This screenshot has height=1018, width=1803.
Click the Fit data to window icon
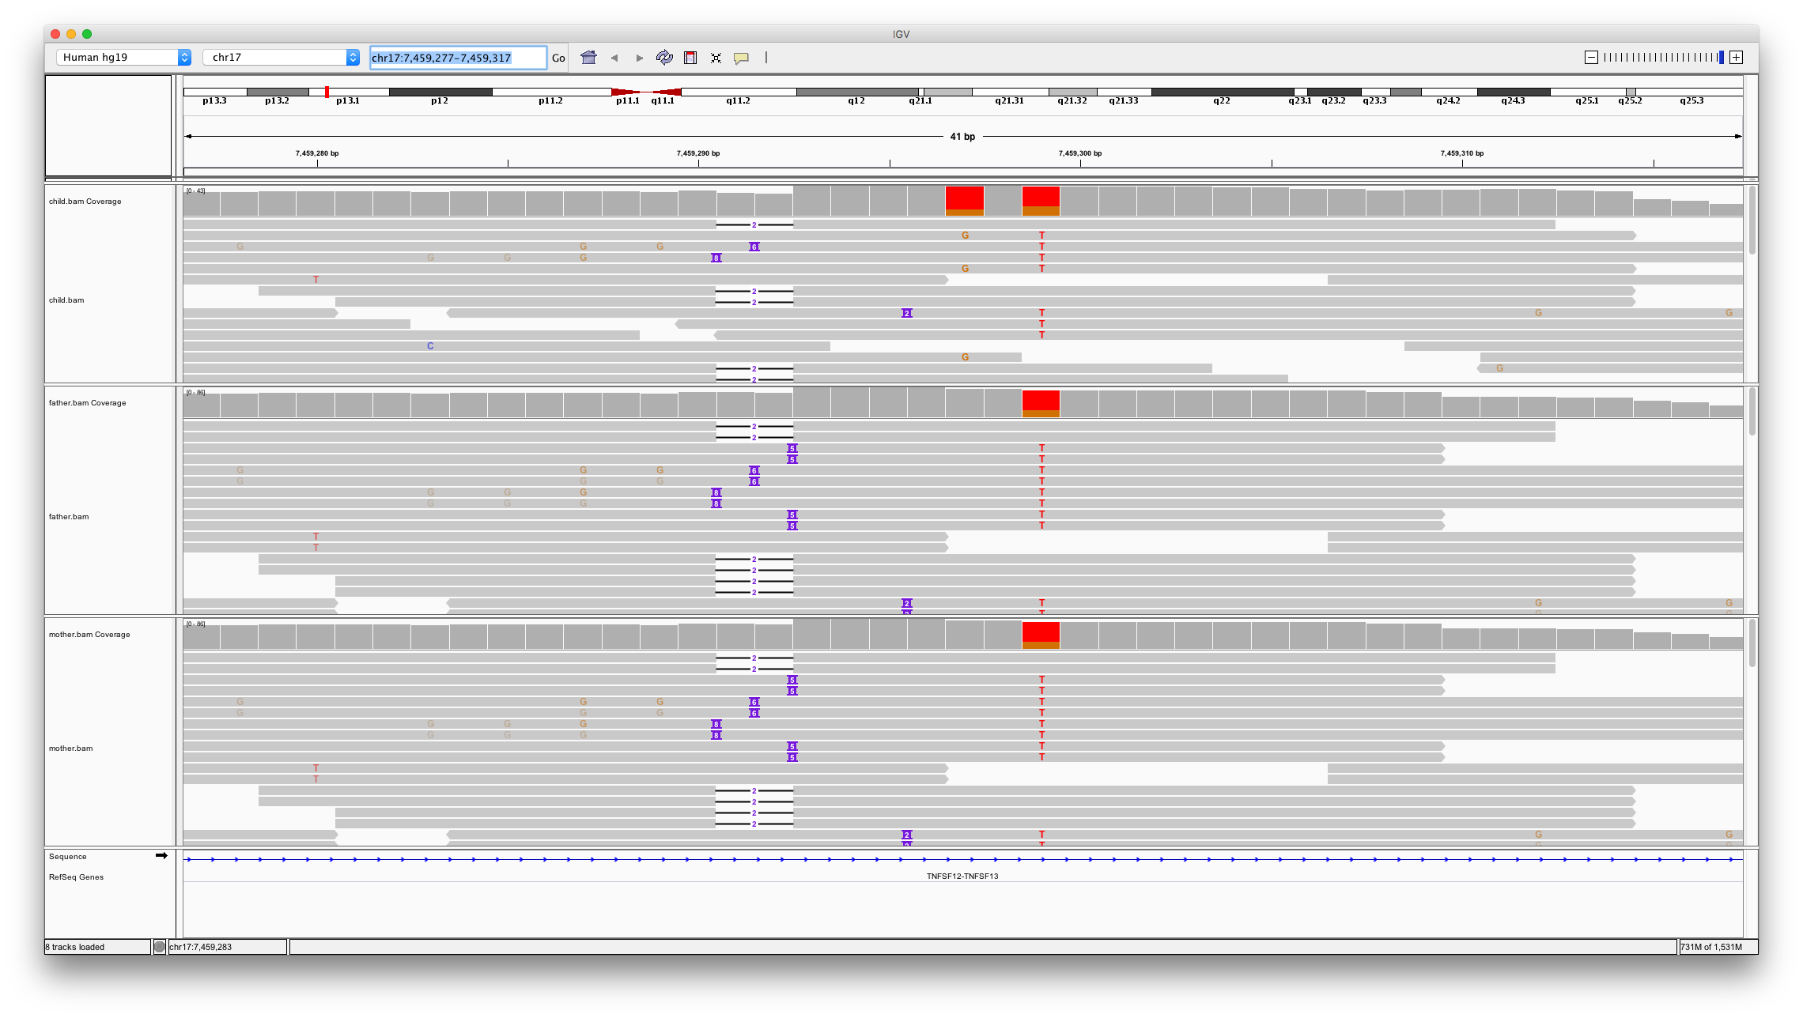point(716,57)
